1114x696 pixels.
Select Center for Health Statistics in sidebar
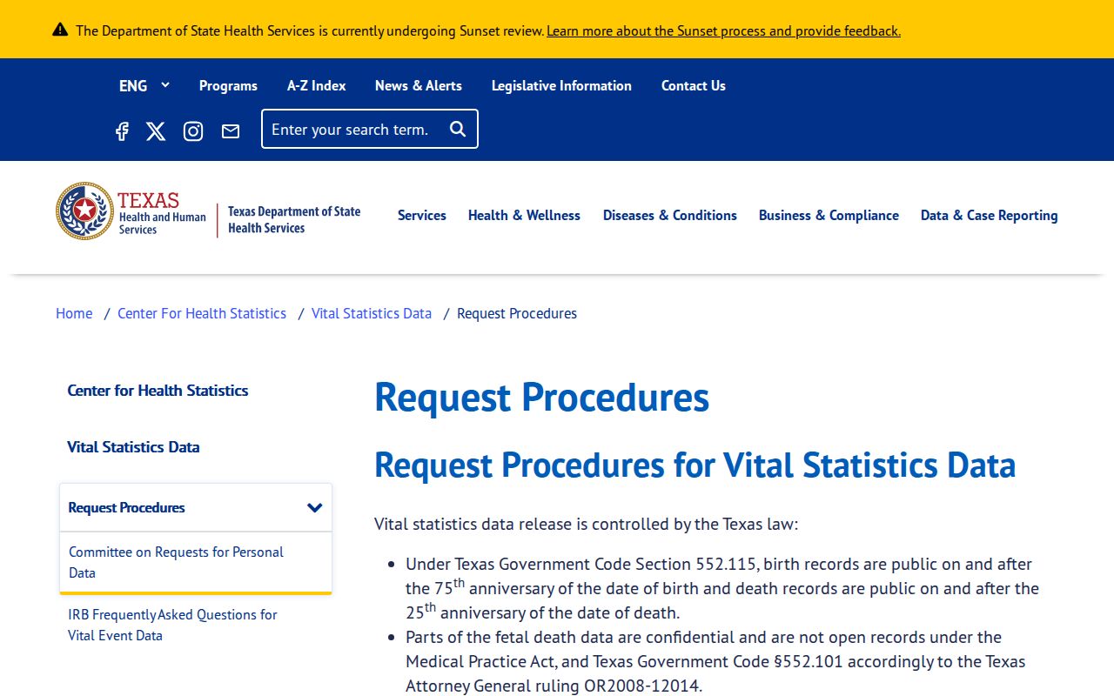pos(158,391)
